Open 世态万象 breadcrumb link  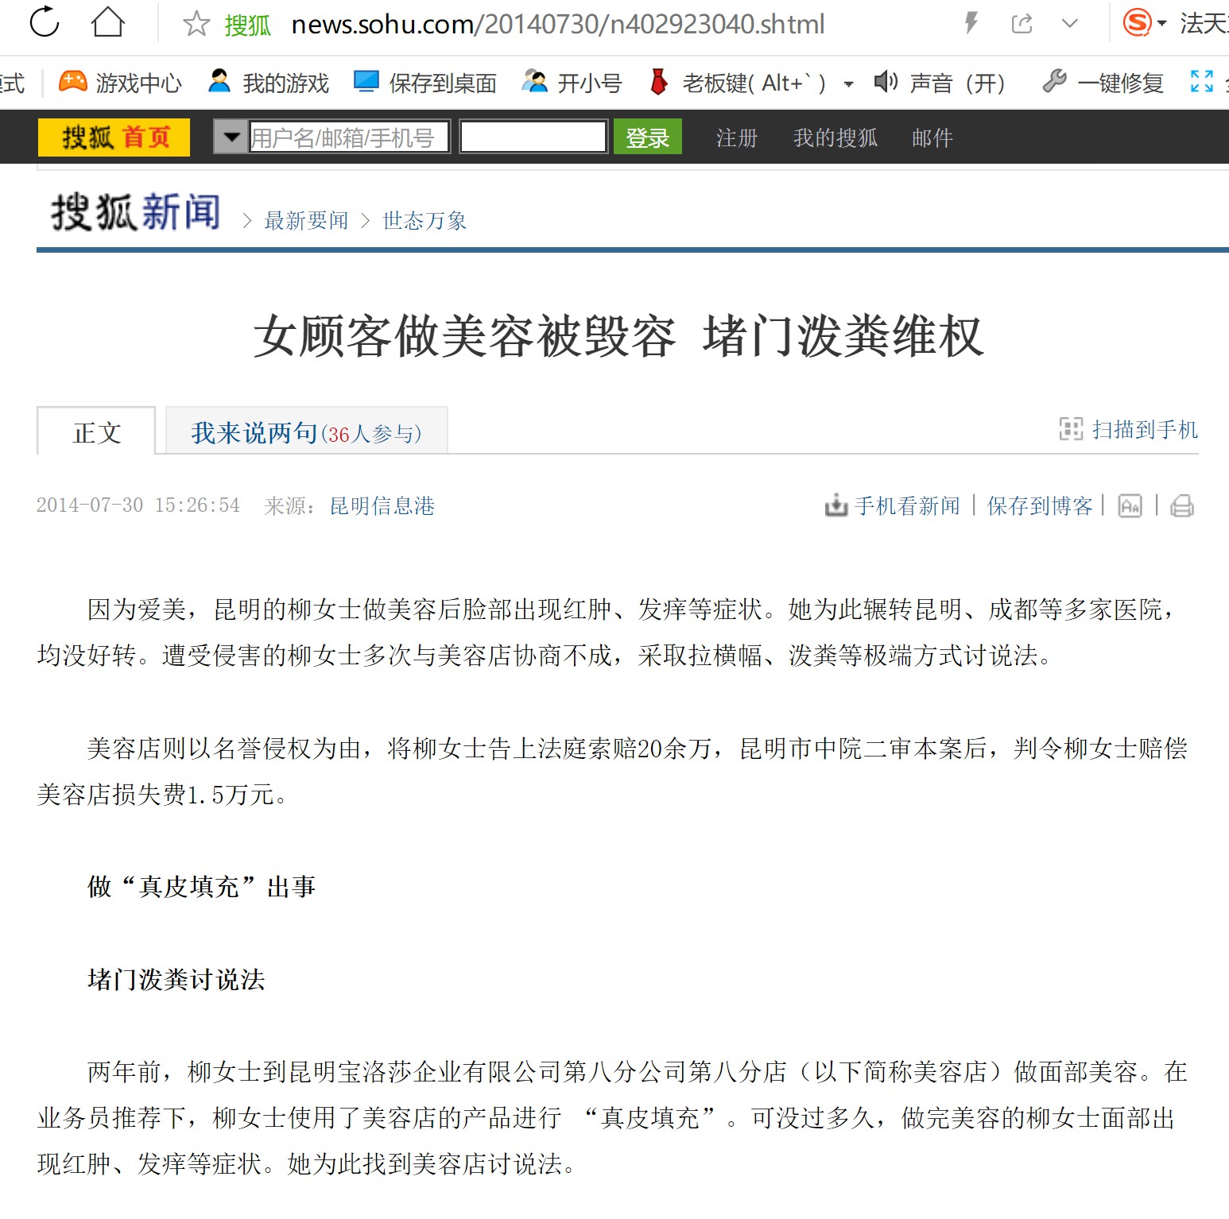pos(424,220)
